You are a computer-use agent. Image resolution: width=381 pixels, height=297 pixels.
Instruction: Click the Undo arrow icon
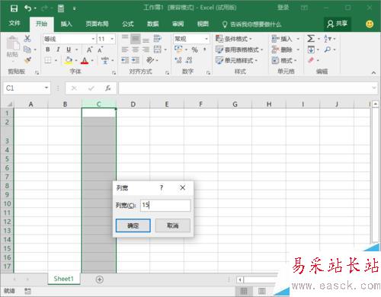coord(27,8)
